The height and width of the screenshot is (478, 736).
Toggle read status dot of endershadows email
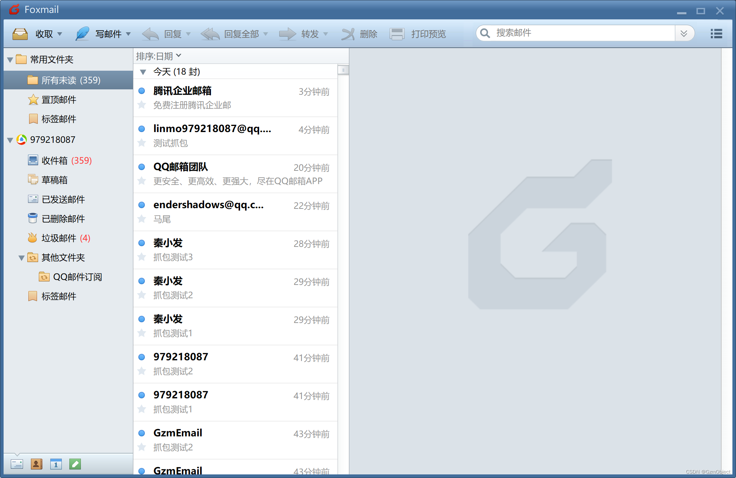click(x=142, y=205)
